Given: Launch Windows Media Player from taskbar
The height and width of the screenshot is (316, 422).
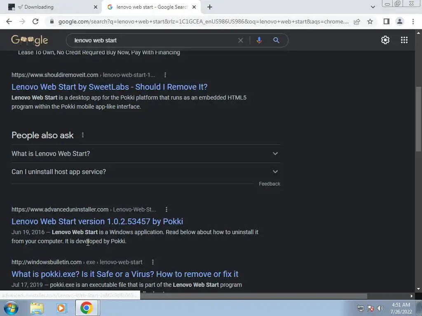Looking at the screenshot, I should pos(61,308).
